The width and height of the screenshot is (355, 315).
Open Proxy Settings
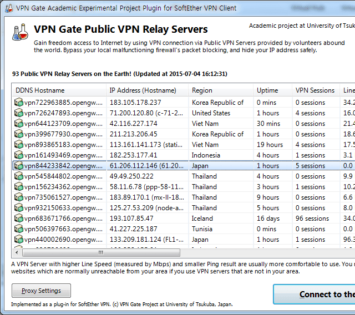tap(41, 291)
